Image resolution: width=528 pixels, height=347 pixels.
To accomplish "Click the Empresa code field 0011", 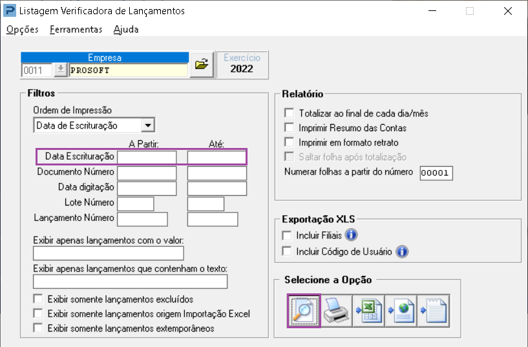I will (x=37, y=70).
